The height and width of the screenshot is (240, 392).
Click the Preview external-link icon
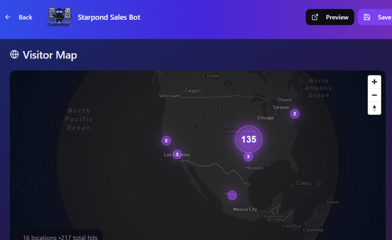coord(315,17)
